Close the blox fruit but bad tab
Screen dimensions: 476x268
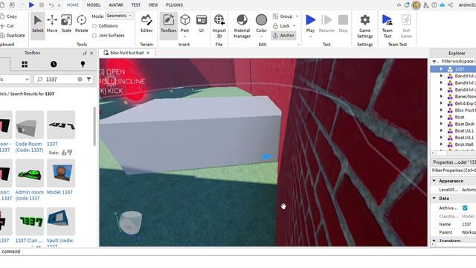click(148, 53)
